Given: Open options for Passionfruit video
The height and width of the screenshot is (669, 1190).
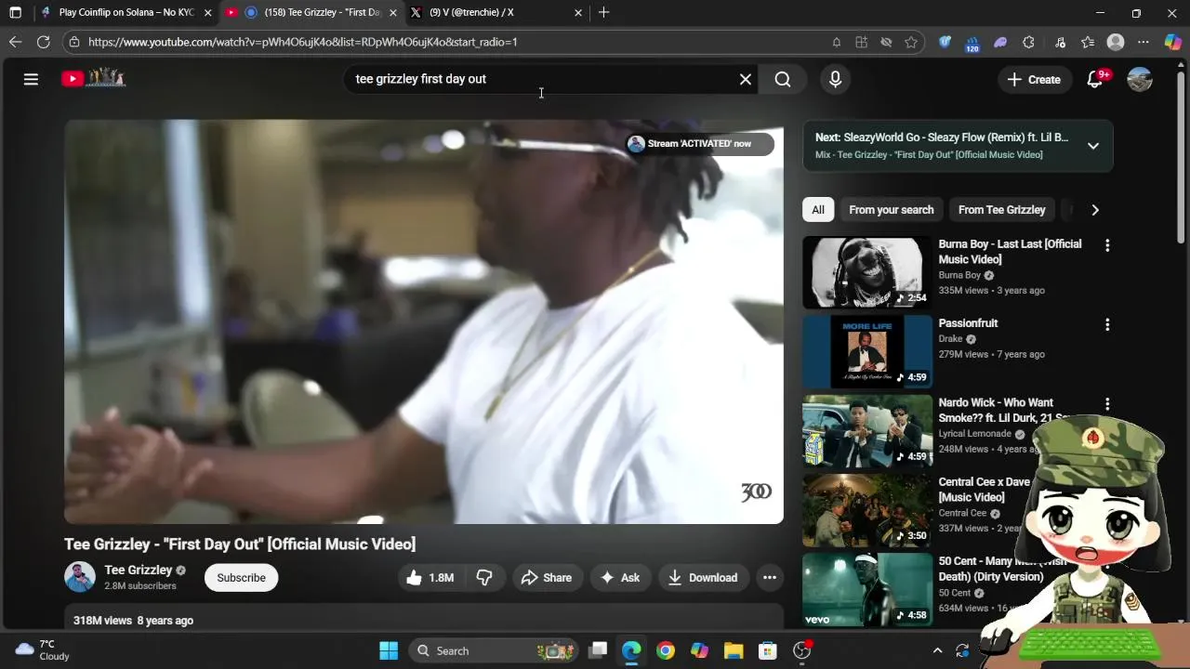Looking at the screenshot, I should tap(1106, 324).
